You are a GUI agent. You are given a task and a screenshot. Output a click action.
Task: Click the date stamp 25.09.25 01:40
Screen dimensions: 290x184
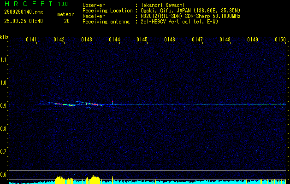pyautogui.click(x=24, y=21)
